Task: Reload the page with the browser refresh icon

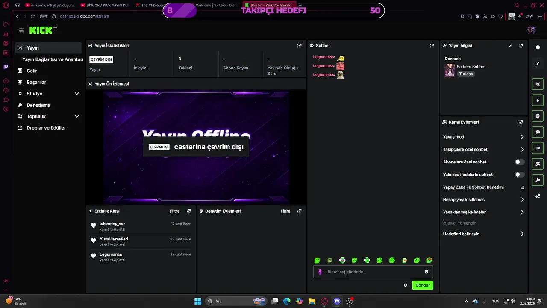Action: tap(32, 16)
